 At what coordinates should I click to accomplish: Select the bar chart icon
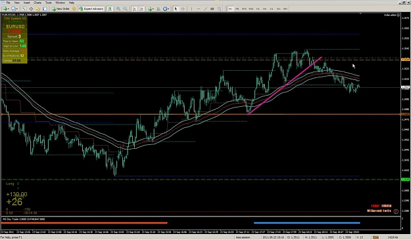[x=110, y=9]
